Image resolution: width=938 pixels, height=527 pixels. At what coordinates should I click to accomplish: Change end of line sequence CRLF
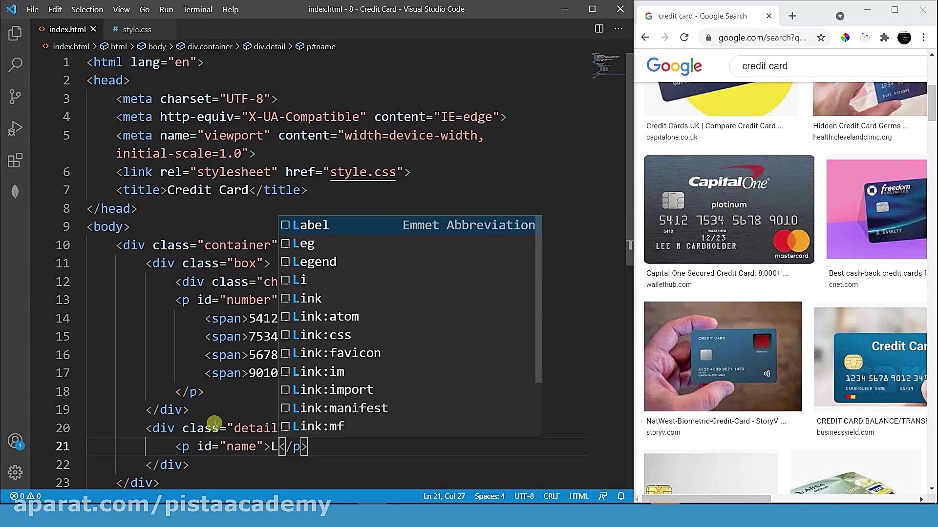pos(552,496)
